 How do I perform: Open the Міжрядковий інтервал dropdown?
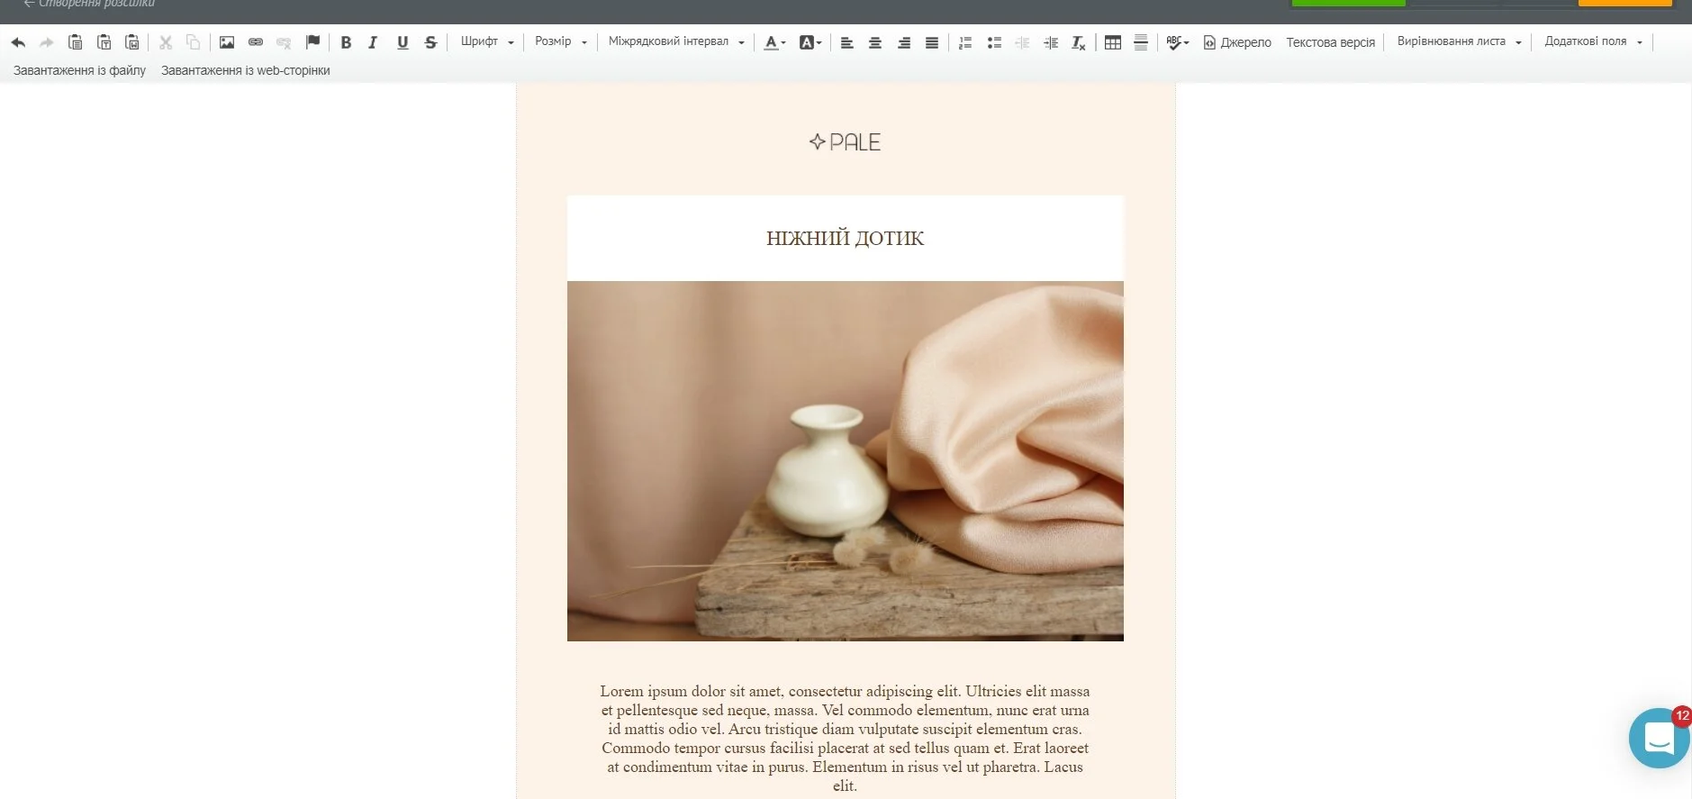(x=676, y=41)
